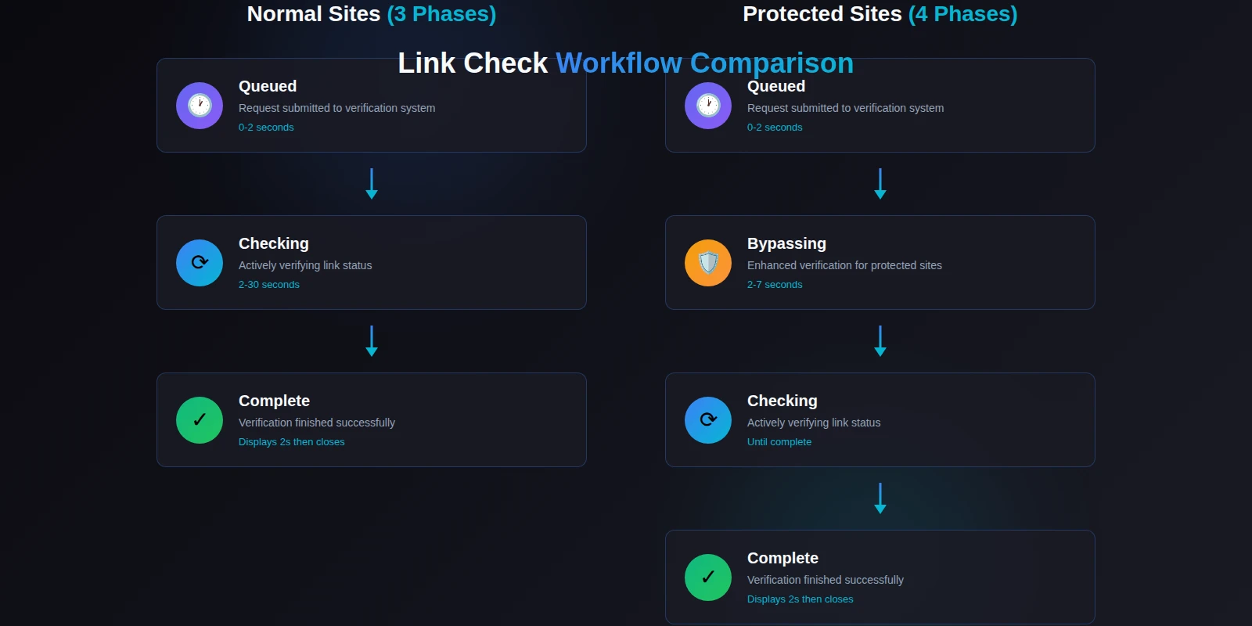Select the refresh icon in Protected Sites Checking card
Screen dimensions: 1252x626
[708, 420]
